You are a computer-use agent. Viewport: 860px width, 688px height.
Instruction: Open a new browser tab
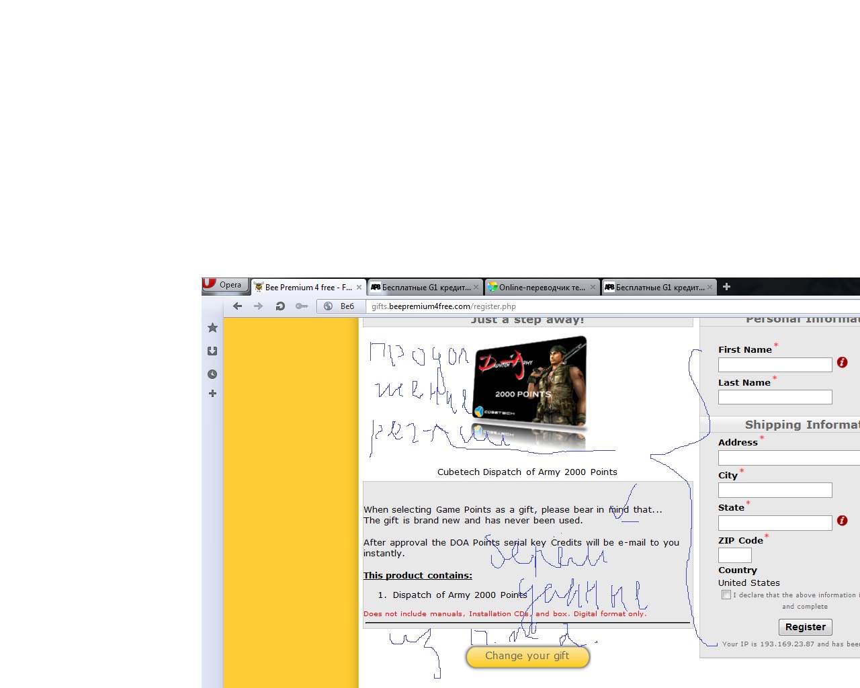[x=726, y=287]
